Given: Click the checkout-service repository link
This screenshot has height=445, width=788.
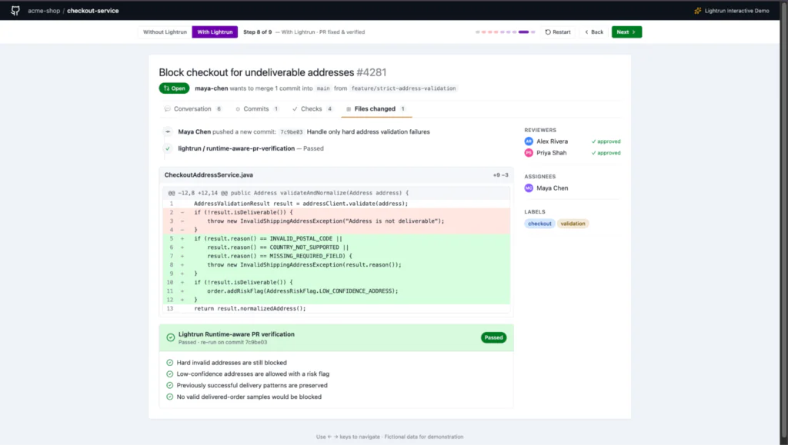Looking at the screenshot, I should [93, 11].
